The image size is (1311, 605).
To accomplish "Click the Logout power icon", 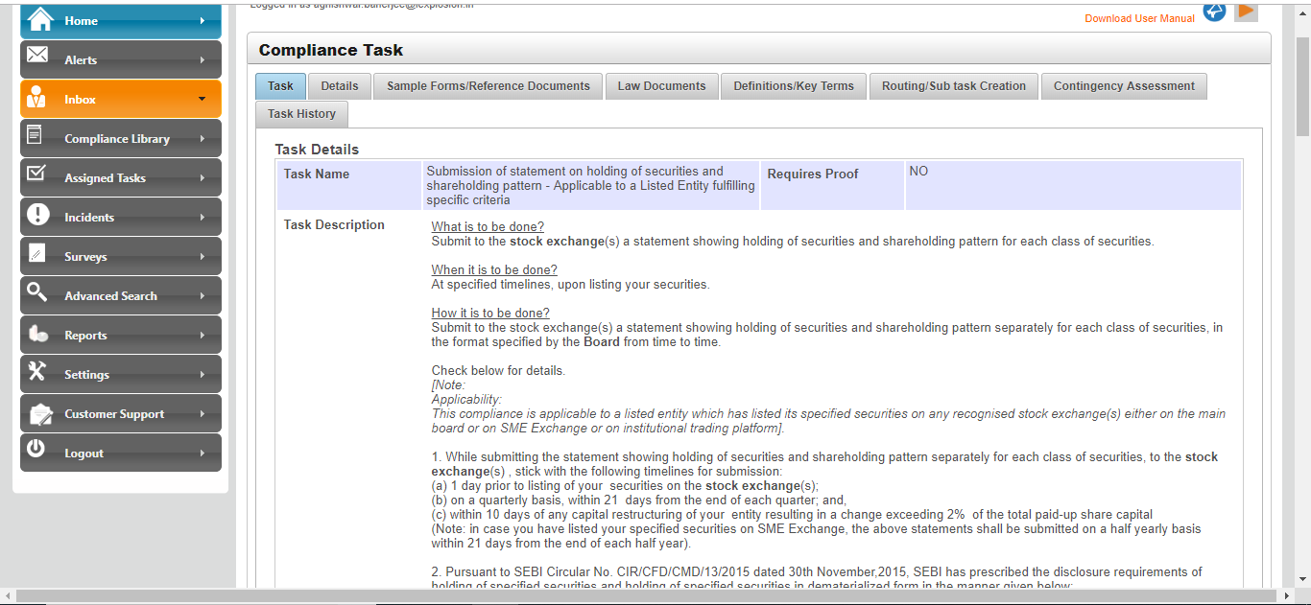I will coord(36,448).
